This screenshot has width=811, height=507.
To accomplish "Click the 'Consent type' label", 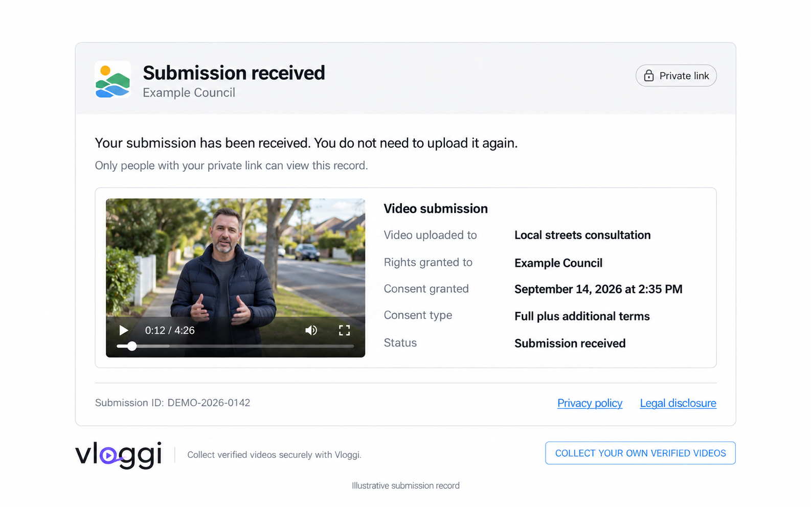I will (418, 315).
